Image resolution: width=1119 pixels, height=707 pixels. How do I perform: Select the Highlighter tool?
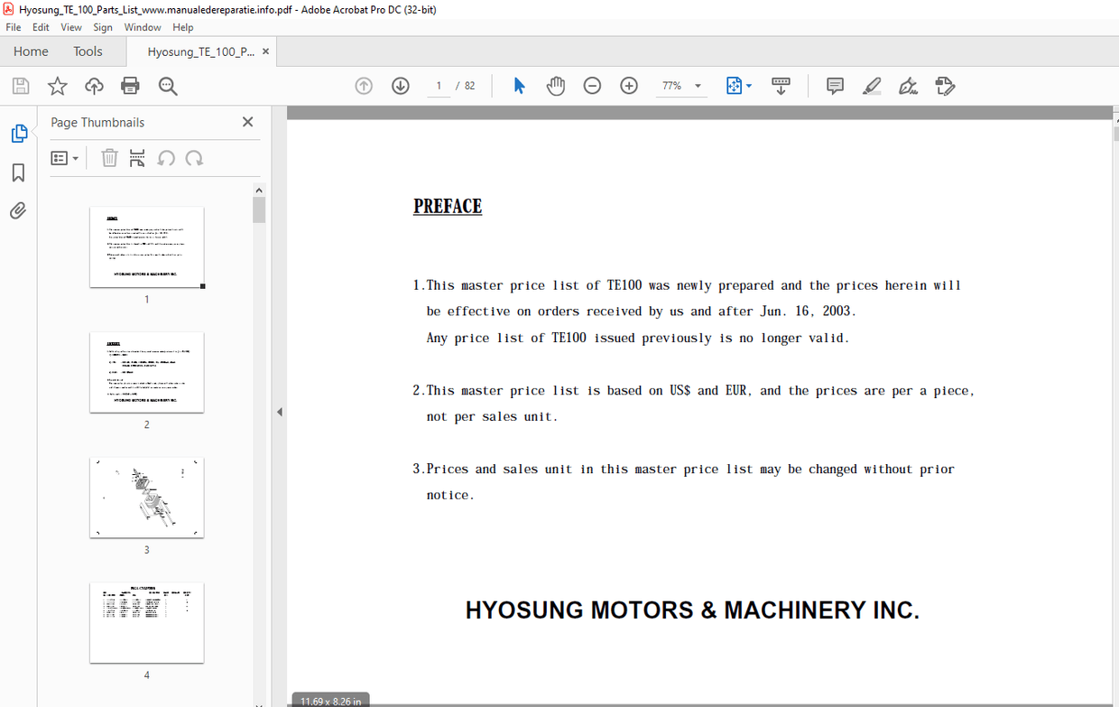(x=872, y=85)
